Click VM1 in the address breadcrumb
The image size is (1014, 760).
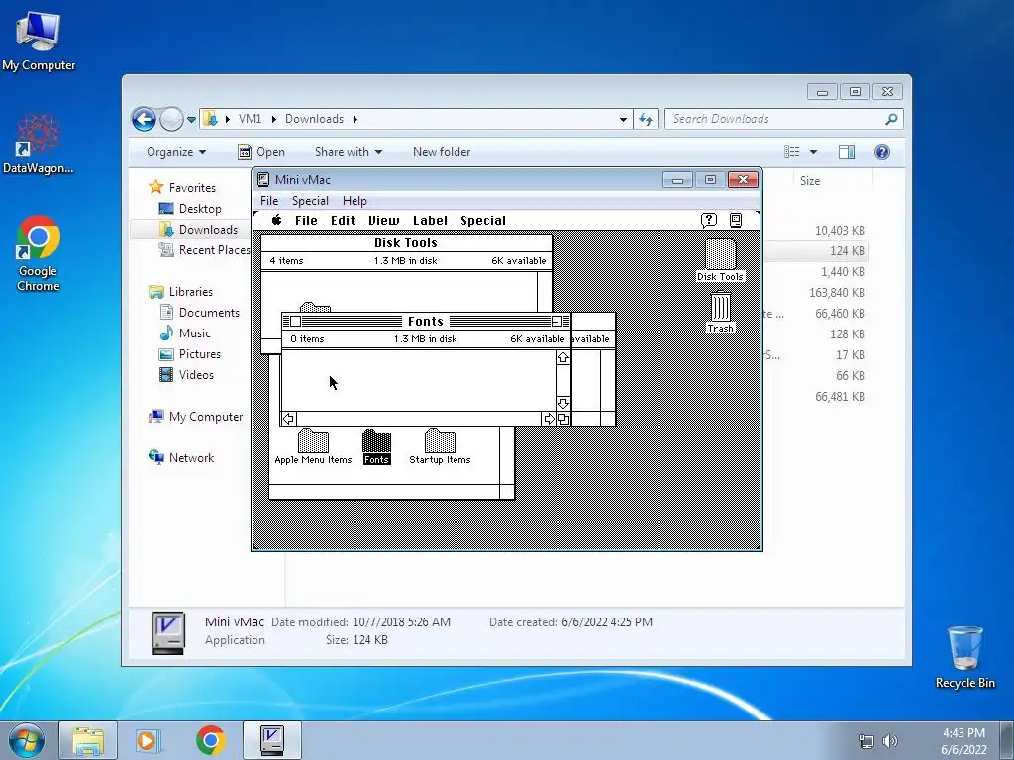pyautogui.click(x=250, y=119)
